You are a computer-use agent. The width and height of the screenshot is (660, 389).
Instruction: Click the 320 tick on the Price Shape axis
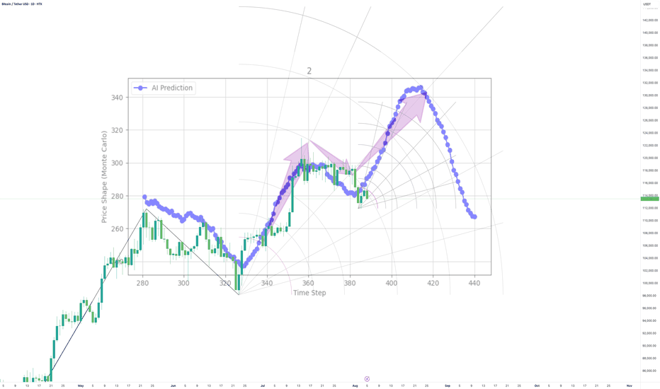click(117, 130)
